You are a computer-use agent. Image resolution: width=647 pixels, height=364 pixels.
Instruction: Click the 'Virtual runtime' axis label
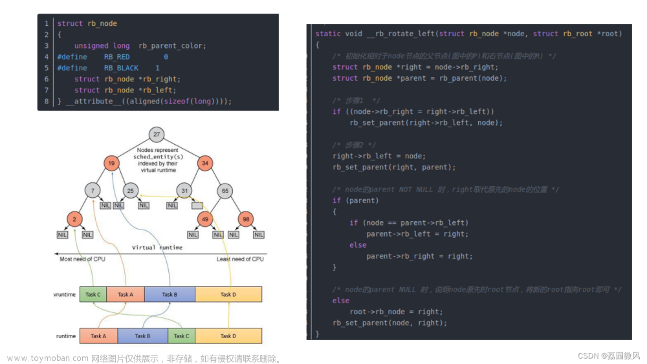[157, 248]
